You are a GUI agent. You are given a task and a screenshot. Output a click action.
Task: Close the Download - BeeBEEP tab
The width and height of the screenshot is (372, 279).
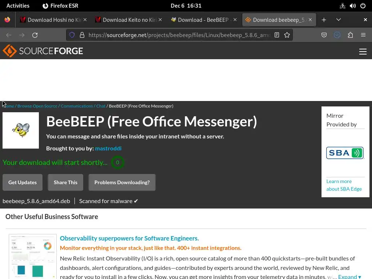(x=235, y=20)
